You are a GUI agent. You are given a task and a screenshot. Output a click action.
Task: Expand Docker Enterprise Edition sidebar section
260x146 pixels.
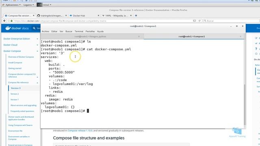37,39
